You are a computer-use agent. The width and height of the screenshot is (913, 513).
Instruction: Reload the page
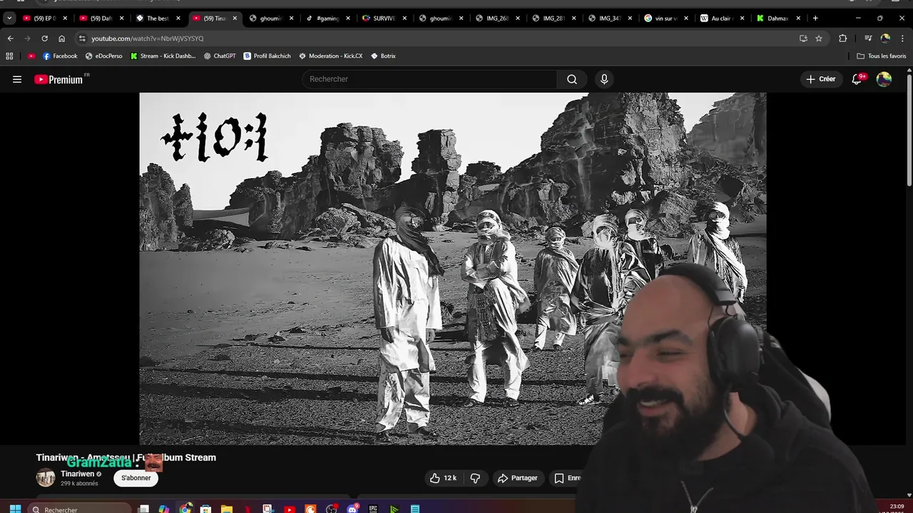point(44,38)
